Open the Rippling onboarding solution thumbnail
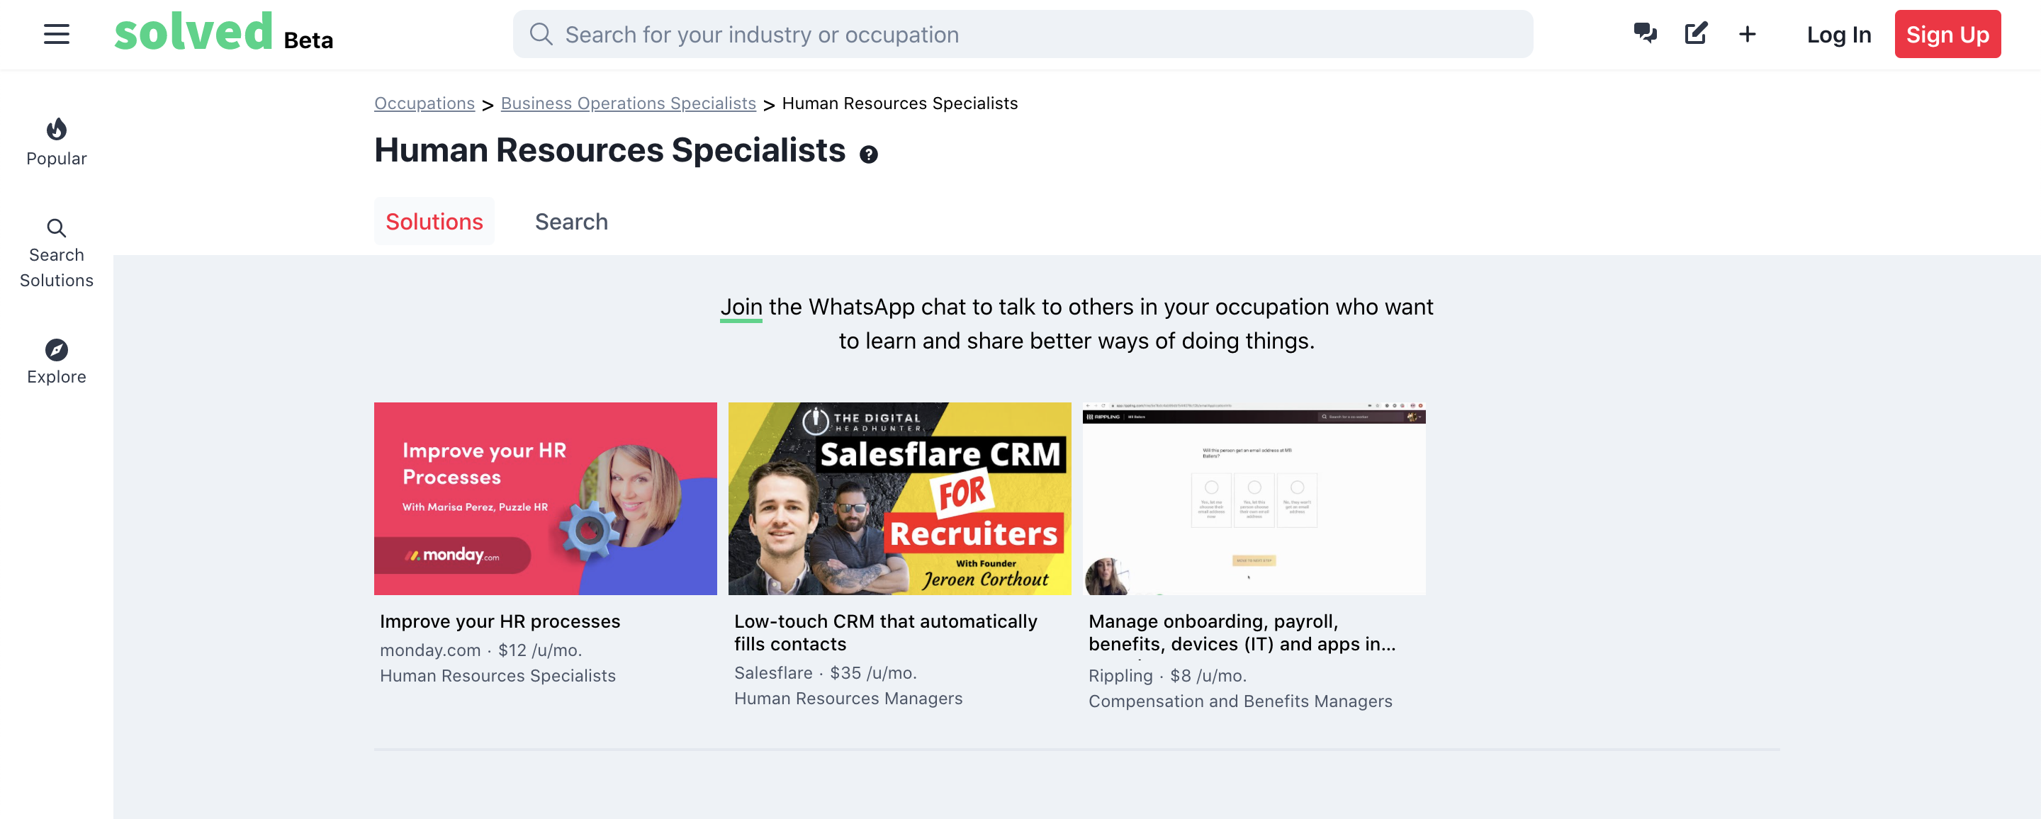Image resolution: width=2041 pixels, height=819 pixels. tap(1254, 498)
